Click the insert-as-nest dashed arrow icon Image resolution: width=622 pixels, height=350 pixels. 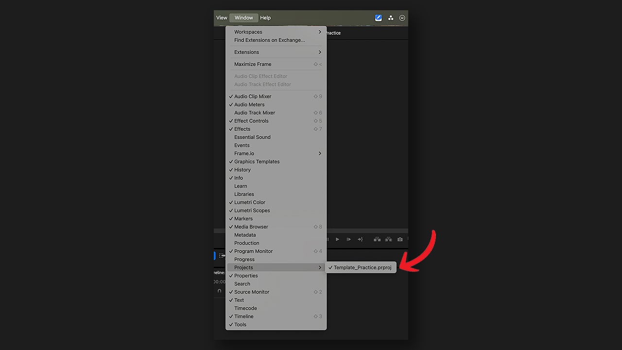pos(222,256)
